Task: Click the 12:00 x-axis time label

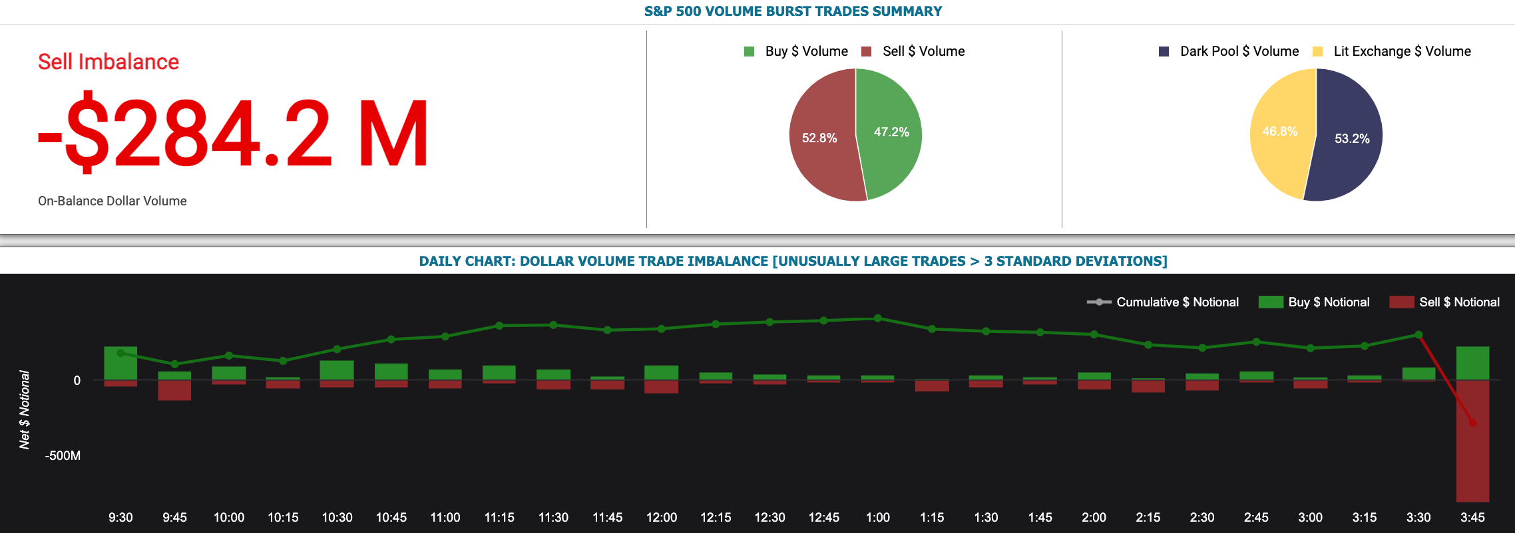Action: [662, 517]
